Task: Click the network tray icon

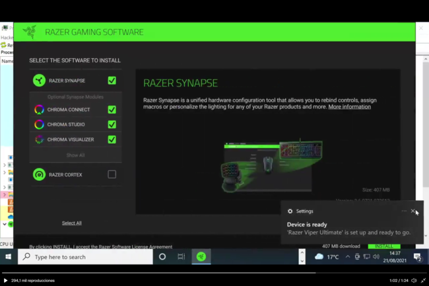Action: (366, 257)
